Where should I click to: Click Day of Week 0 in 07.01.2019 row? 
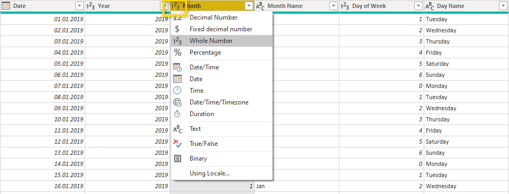(381, 86)
